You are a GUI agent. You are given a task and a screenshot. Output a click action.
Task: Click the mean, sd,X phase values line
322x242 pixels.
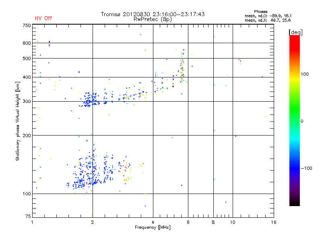pyautogui.click(x=268, y=20)
